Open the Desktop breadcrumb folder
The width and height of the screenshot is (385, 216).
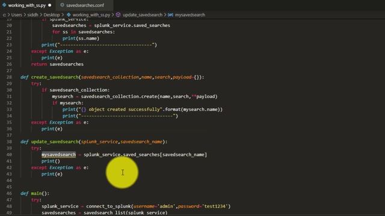52,15
